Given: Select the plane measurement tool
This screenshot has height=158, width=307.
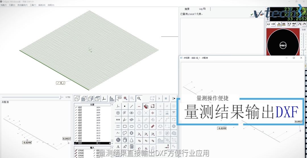Looking at the screenshot, I should tap(131, 119).
